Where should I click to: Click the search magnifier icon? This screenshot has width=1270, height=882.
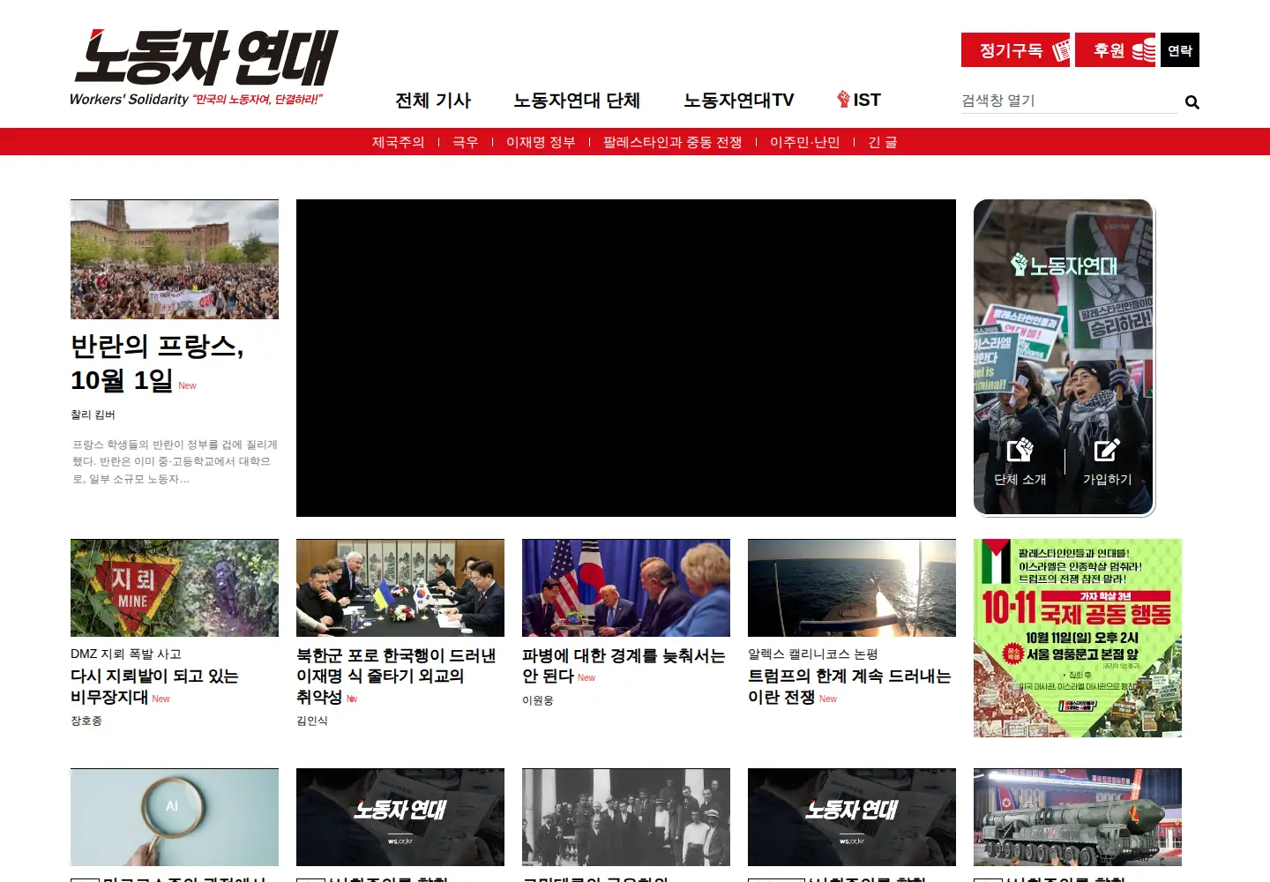(1192, 101)
